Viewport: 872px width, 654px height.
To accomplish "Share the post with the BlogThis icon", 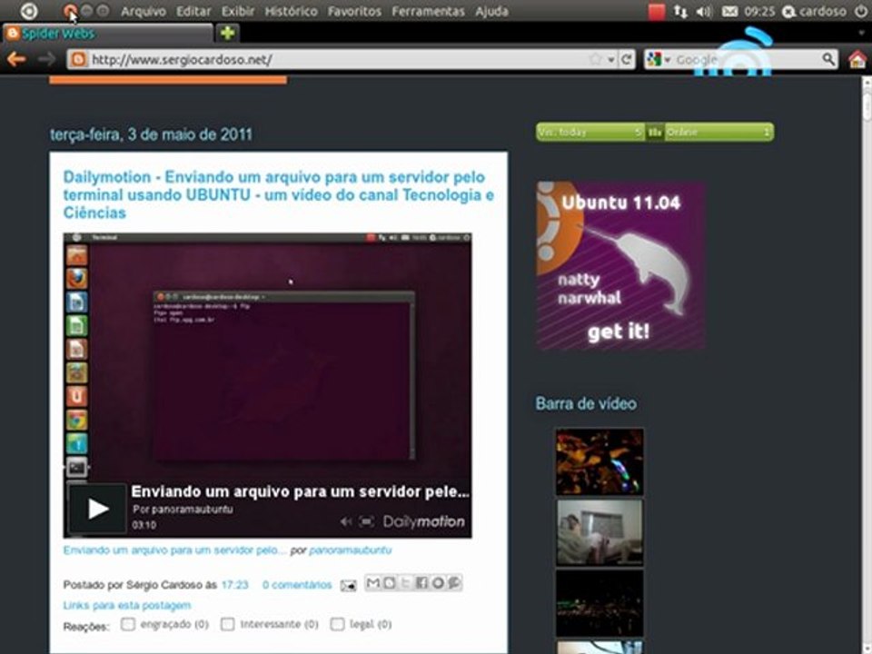I will 390,583.
